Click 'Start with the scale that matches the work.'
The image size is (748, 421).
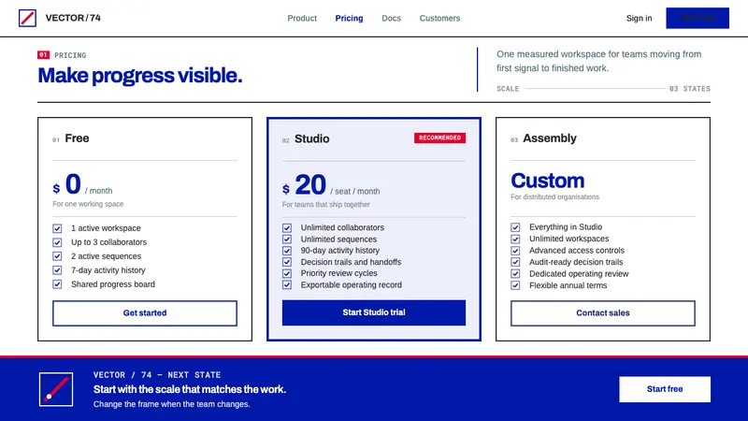pos(190,389)
